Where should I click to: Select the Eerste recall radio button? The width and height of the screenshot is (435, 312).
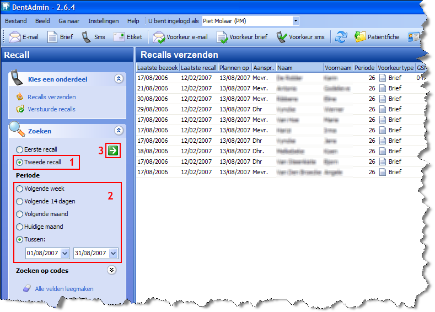(x=20, y=149)
